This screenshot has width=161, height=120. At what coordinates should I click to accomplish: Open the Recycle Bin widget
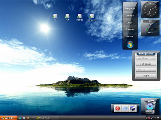[150, 106]
